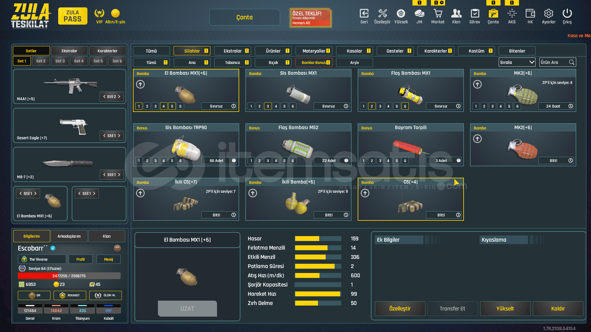Click the Hareket Hızı stat bar

click(x=318, y=294)
